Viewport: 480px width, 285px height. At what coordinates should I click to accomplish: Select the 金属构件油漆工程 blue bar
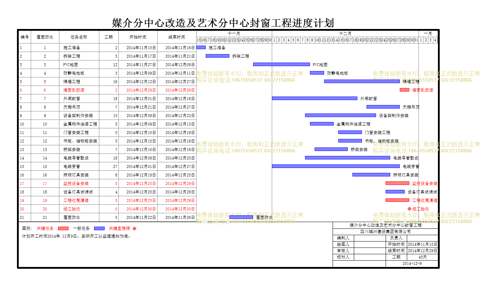(322, 124)
